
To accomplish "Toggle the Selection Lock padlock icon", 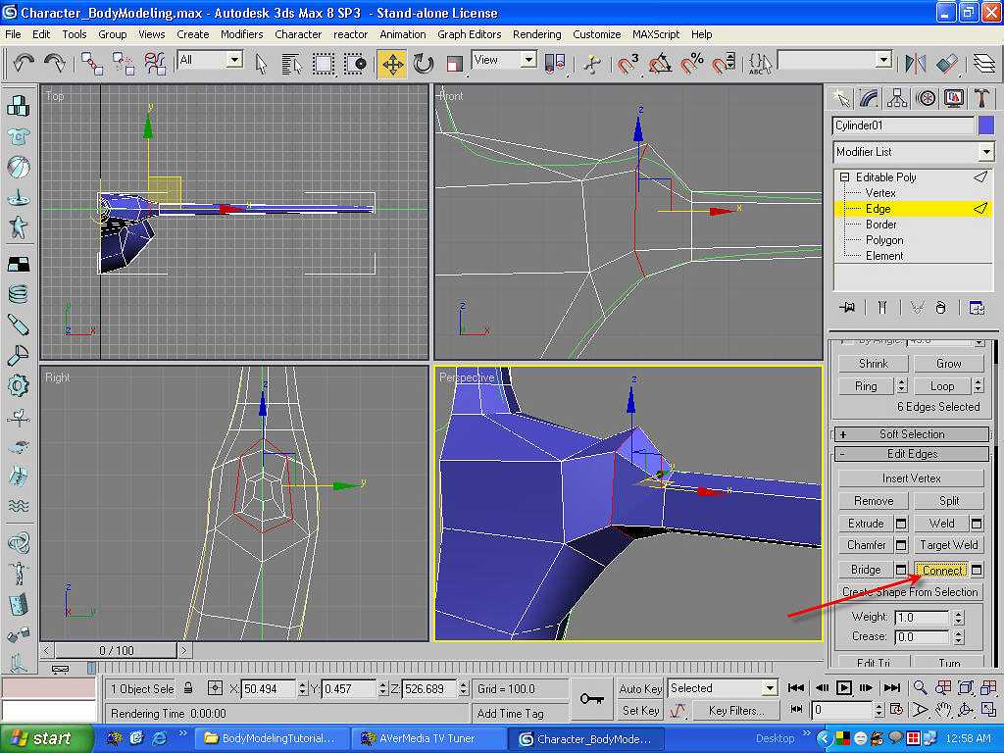I will (x=188, y=688).
